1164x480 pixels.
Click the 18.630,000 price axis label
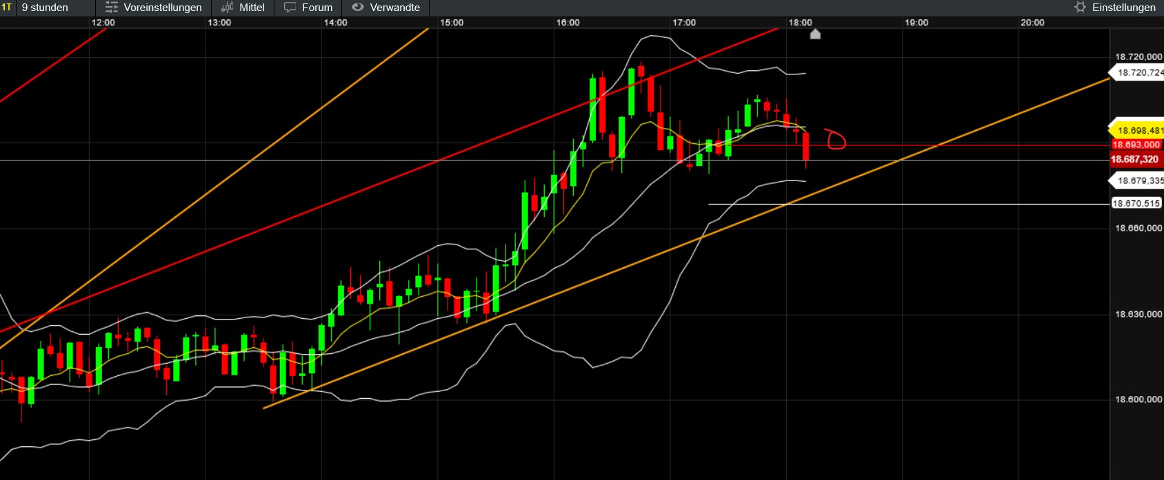click(1138, 314)
